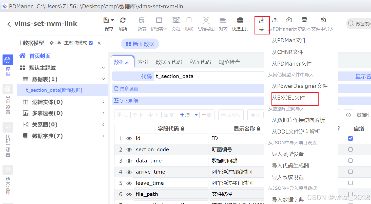Switch to the 索引 tab

[143, 62]
